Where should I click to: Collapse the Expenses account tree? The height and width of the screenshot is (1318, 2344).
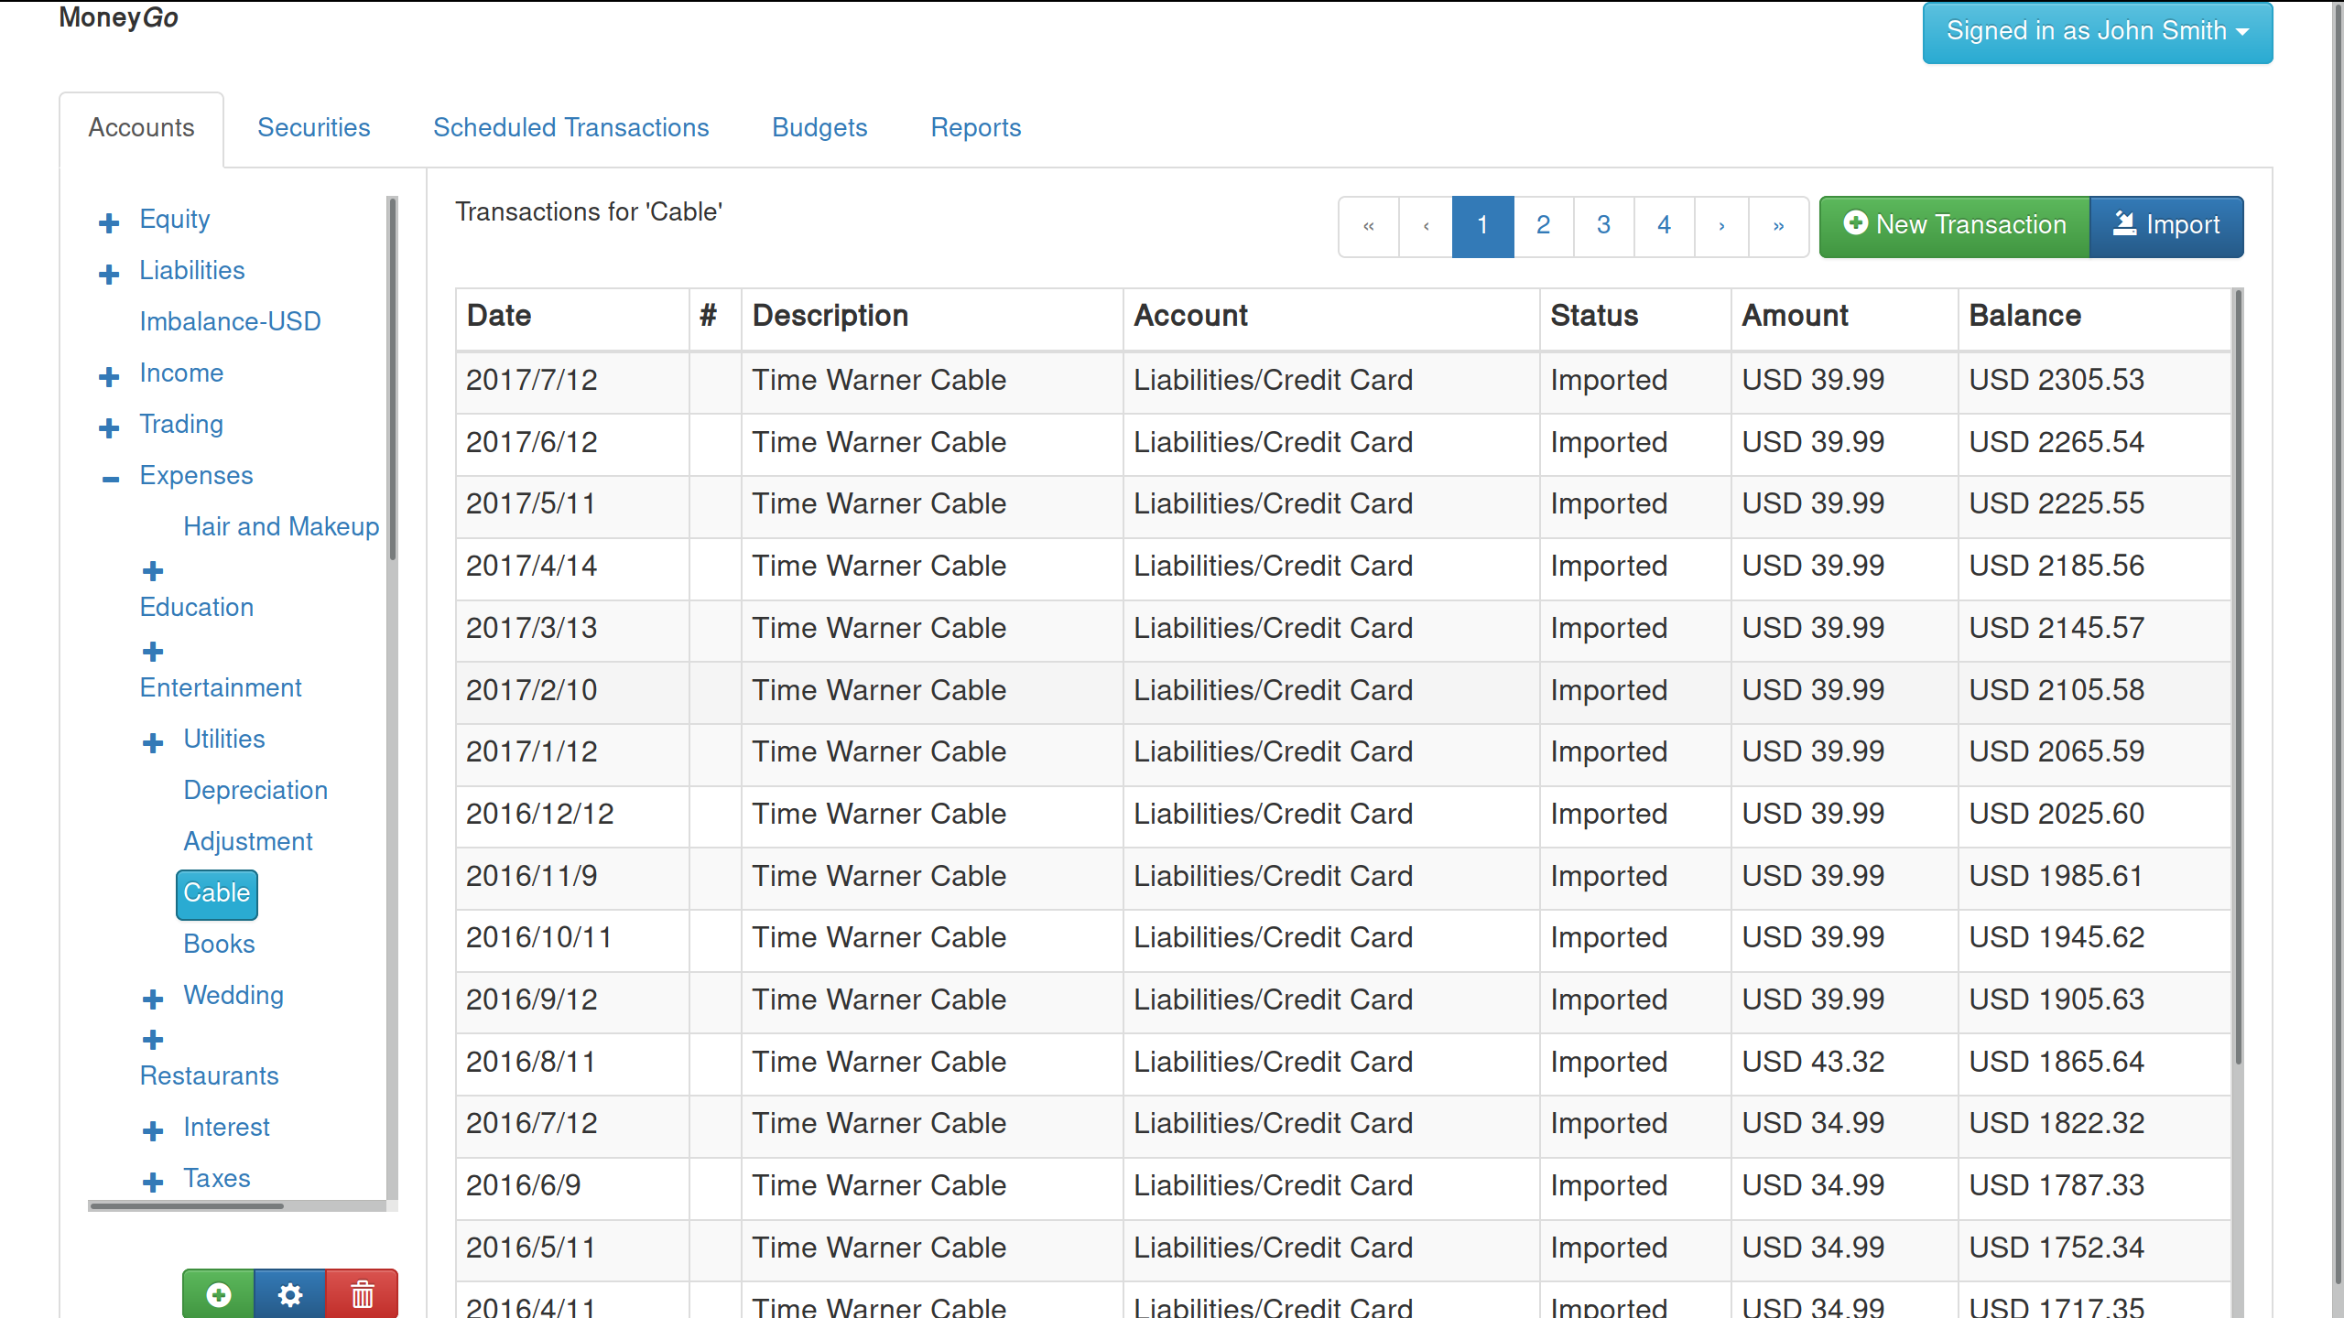click(110, 478)
